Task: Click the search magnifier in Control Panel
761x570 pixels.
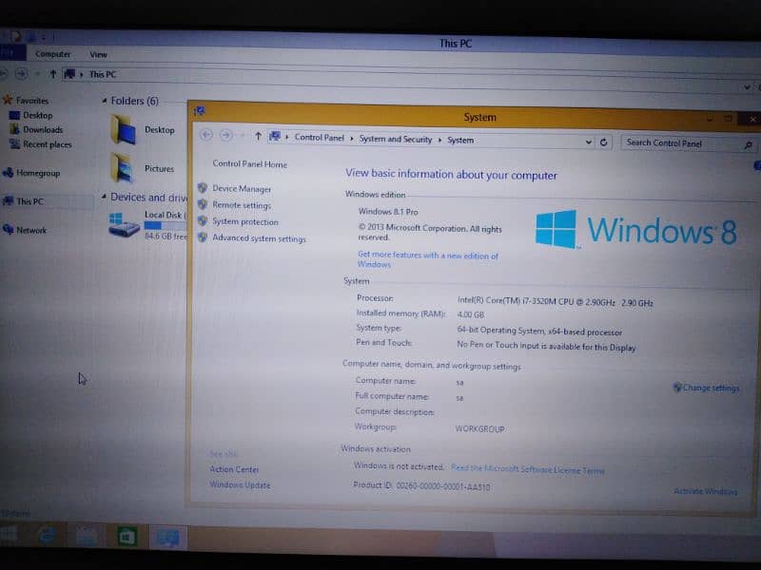Action: [x=748, y=145]
